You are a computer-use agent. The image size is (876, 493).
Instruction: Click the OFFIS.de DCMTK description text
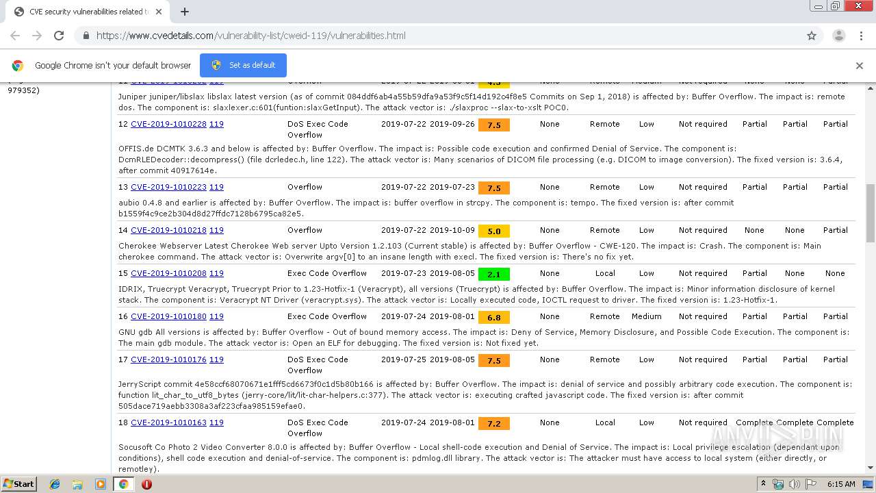480,160
